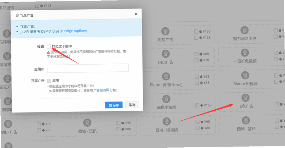Click the 西域 - 广告 label
The width and height of the screenshot is (285, 148).
(x=9, y=132)
